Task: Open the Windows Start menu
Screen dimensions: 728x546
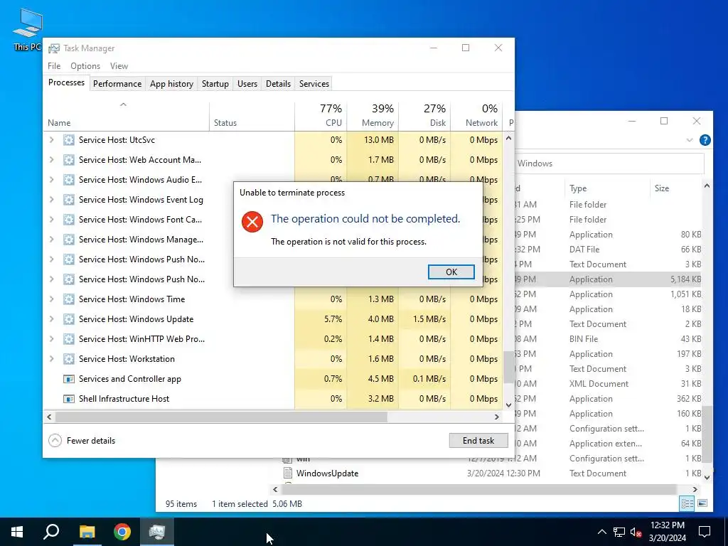Action: pos(17,532)
